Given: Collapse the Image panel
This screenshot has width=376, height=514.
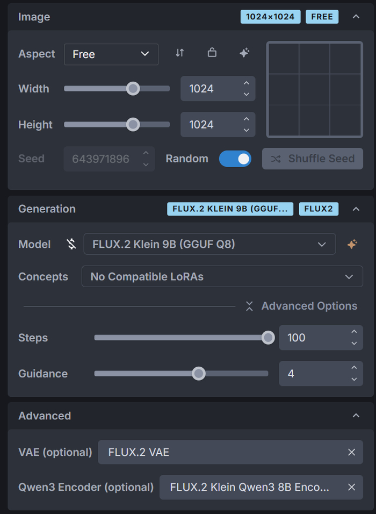Looking at the screenshot, I should click(356, 17).
